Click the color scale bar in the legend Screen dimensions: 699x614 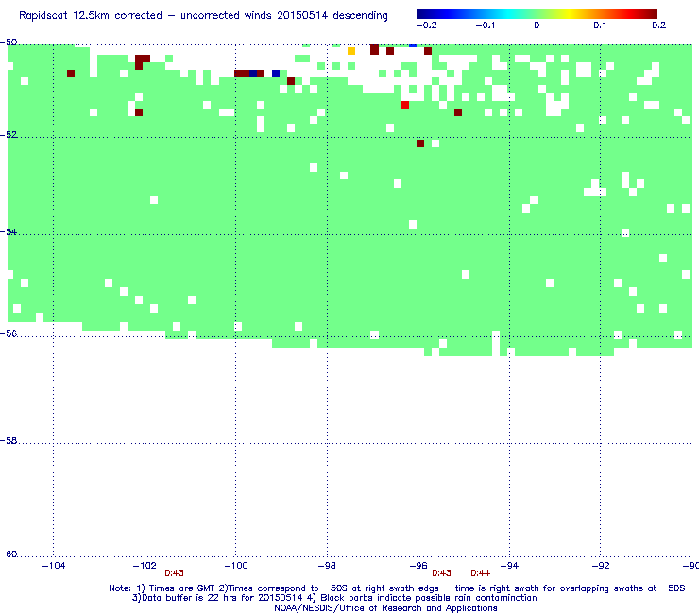(x=537, y=14)
